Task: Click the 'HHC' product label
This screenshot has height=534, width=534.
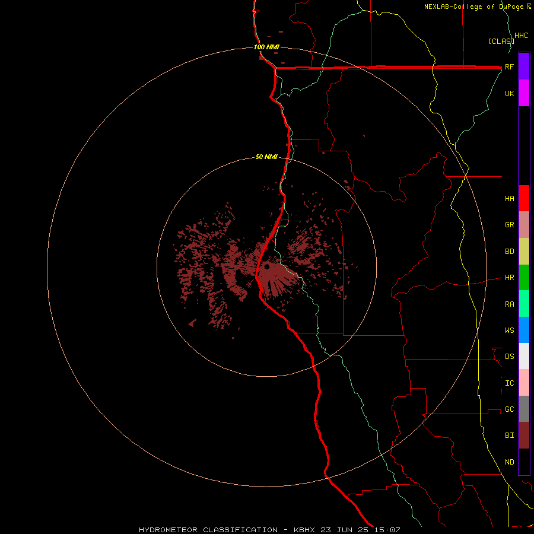Action: (x=521, y=36)
